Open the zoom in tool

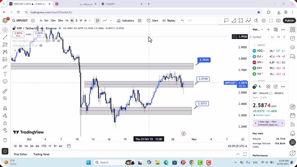coord(5,98)
